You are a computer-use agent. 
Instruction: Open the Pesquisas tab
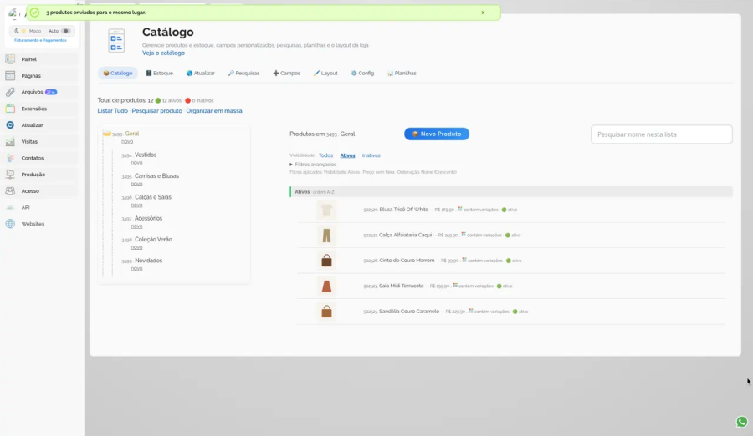pyautogui.click(x=243, y=74)
